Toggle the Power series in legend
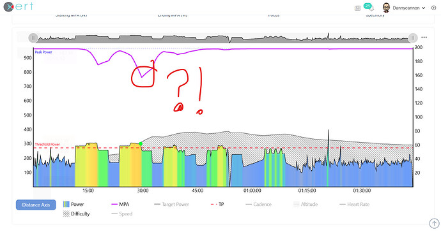Viewport: 441px width, 232px height. tap(73, 204)
